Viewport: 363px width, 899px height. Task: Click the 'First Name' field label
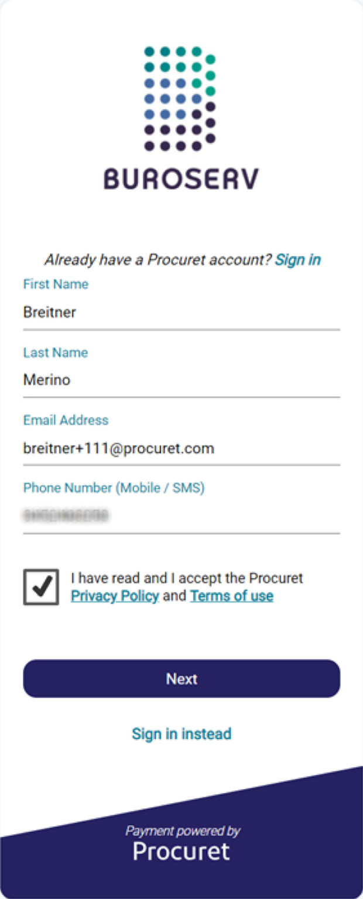(x=56, y=284)
